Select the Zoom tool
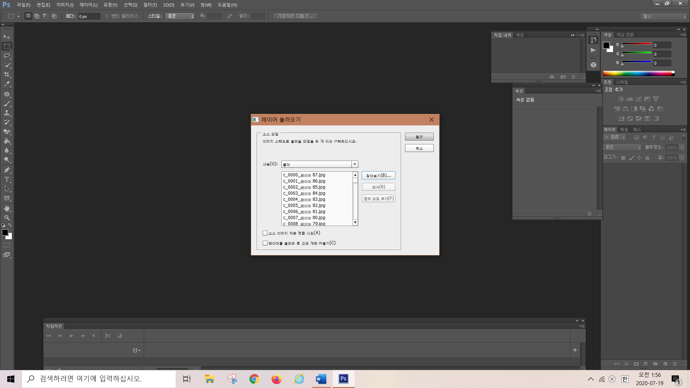The width and height of the screenshot is (690, 388). point(7,218)
